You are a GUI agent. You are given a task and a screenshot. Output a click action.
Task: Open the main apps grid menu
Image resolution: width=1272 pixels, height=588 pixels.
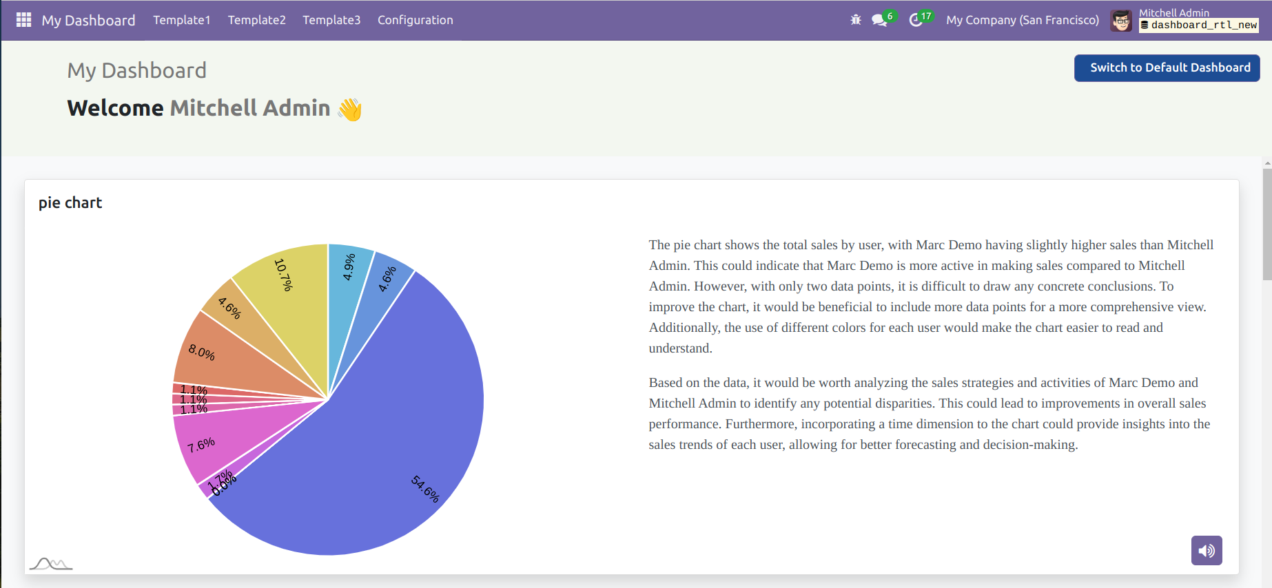[23, 20]
